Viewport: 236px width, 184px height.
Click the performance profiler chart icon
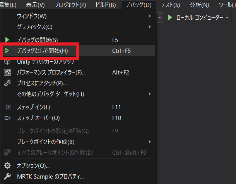tap(7, 72)
